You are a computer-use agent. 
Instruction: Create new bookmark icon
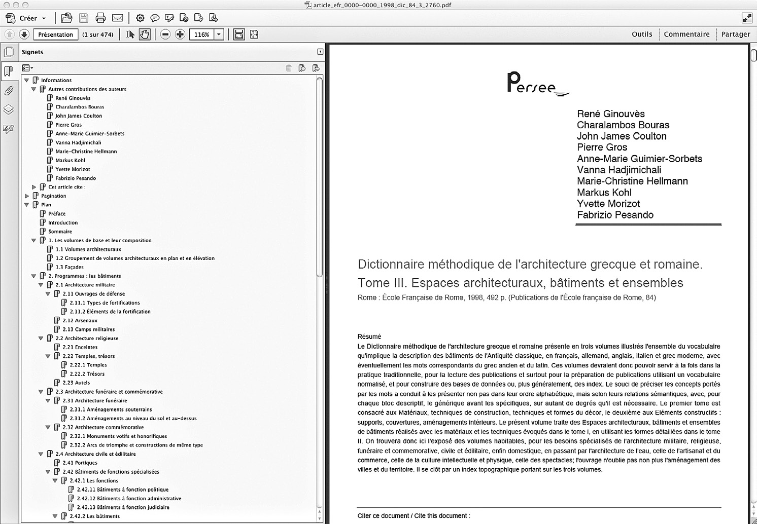point(302,68)
